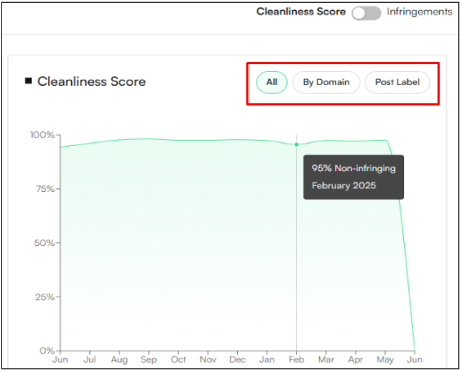This screenshot has width=460, height=370.
Task: Click the Infringements label
Action: [419, 12]
